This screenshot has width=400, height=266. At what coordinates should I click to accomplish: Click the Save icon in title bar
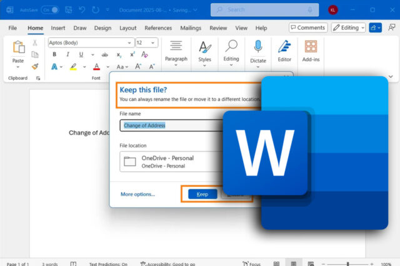point(68,10)
